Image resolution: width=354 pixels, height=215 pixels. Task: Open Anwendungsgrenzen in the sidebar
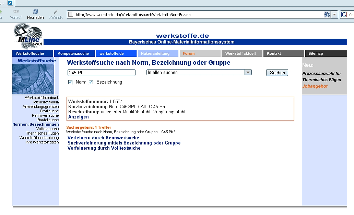tap(40, 106)
